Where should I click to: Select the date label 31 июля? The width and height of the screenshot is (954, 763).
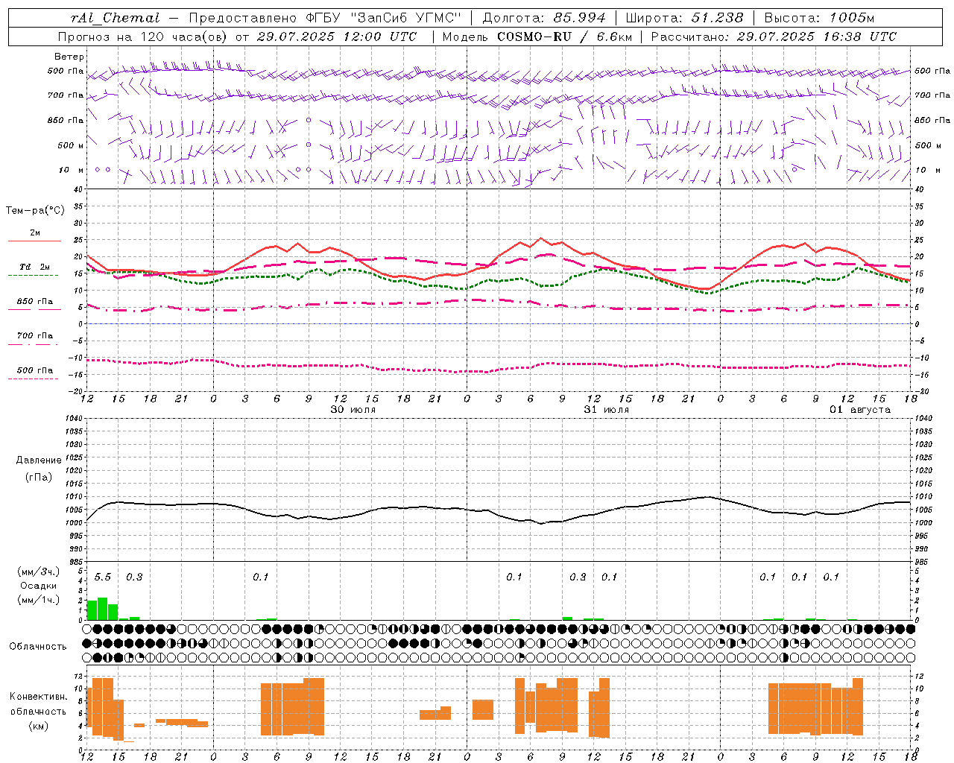click(607, 410)
